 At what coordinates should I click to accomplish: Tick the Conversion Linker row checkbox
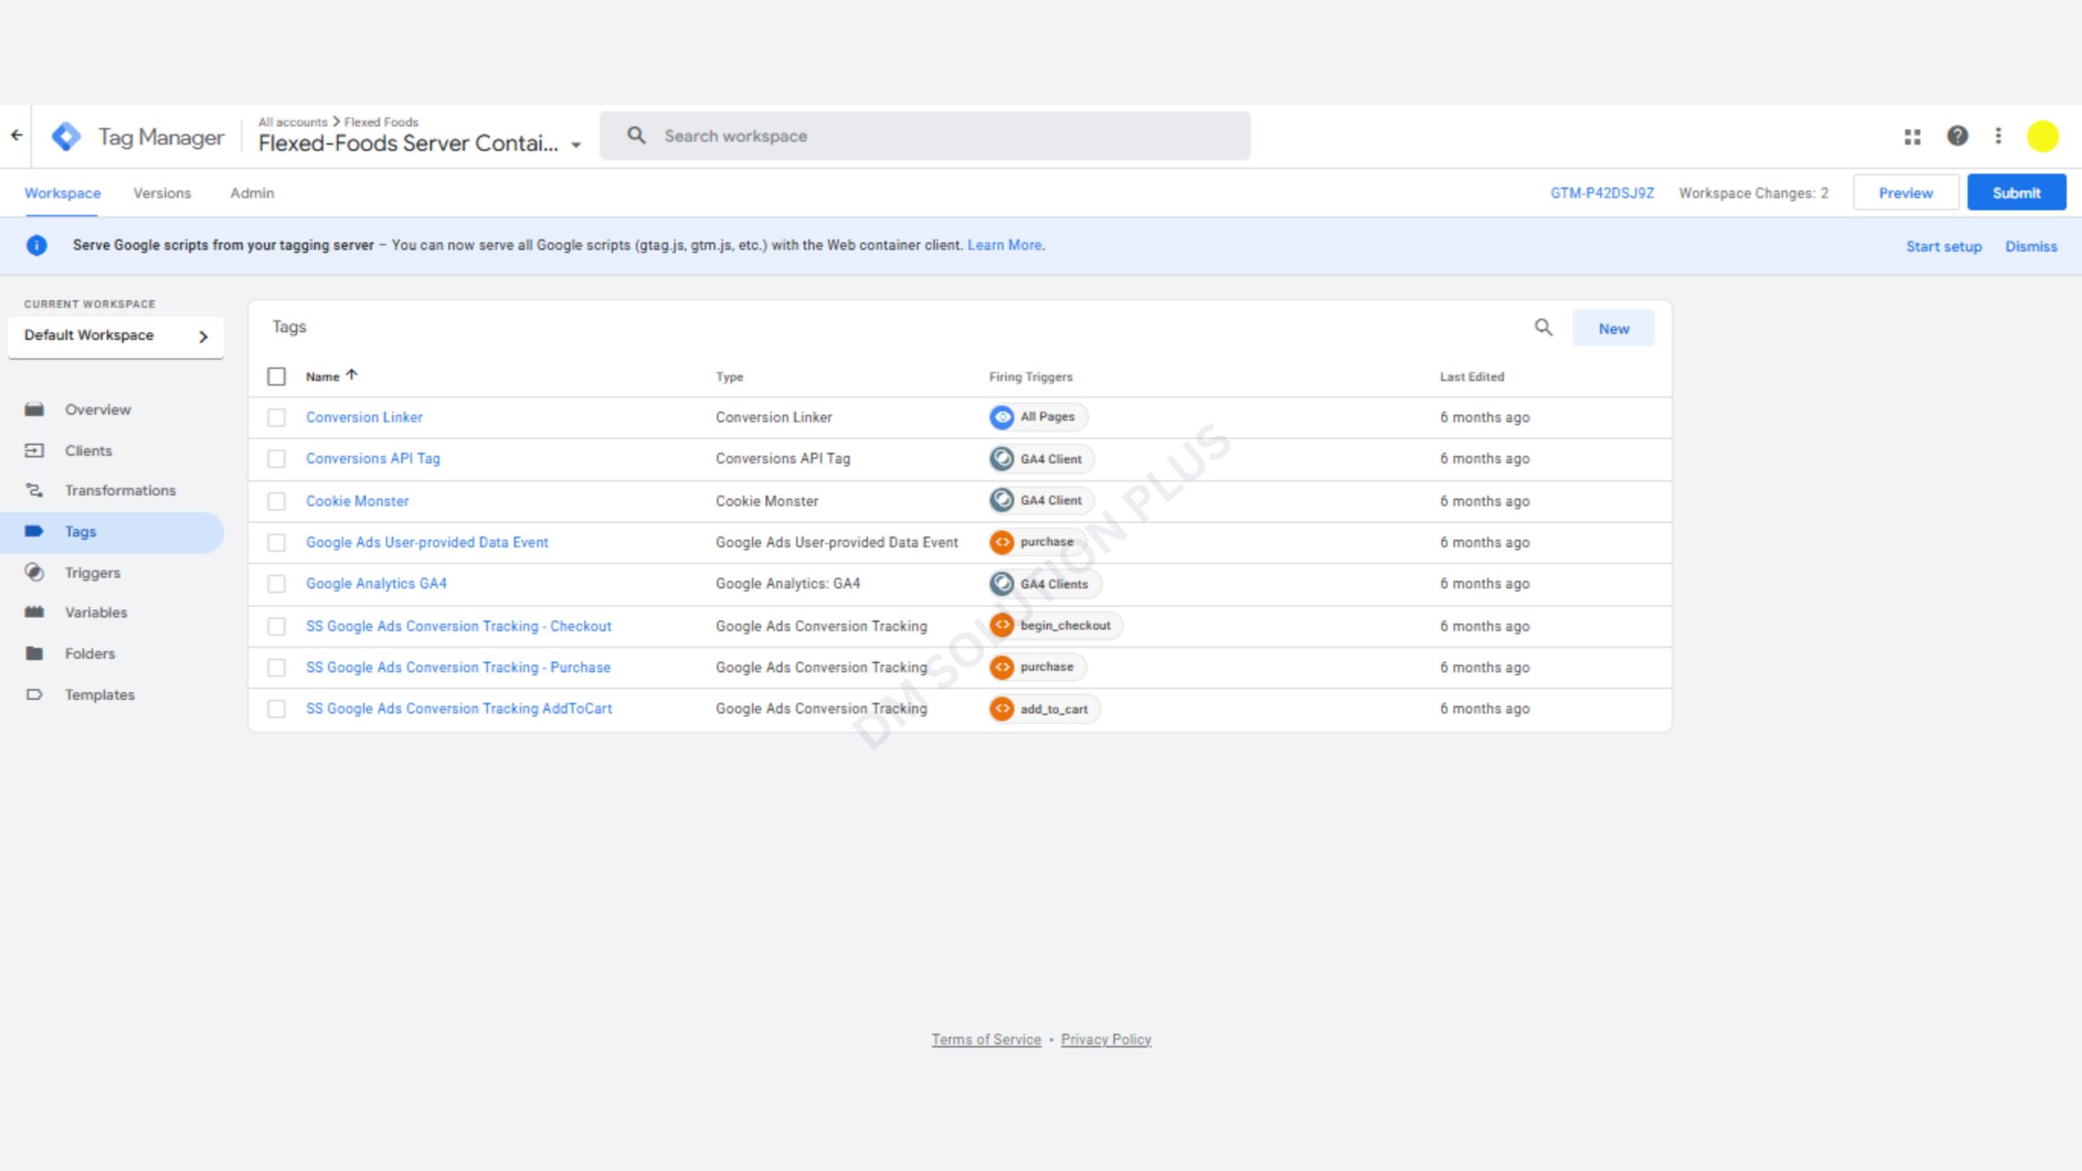pos(277,417)
